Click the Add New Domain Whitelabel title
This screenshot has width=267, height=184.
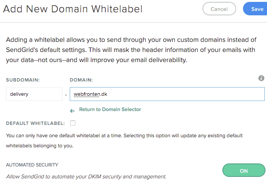(x=73, y=9)
